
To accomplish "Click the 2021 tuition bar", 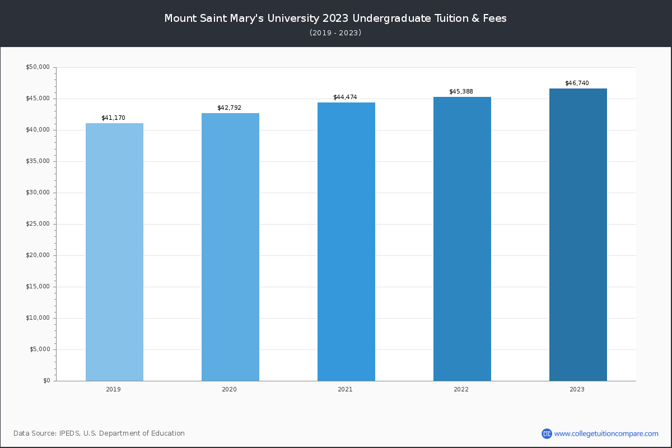I will tap(346, 242).
